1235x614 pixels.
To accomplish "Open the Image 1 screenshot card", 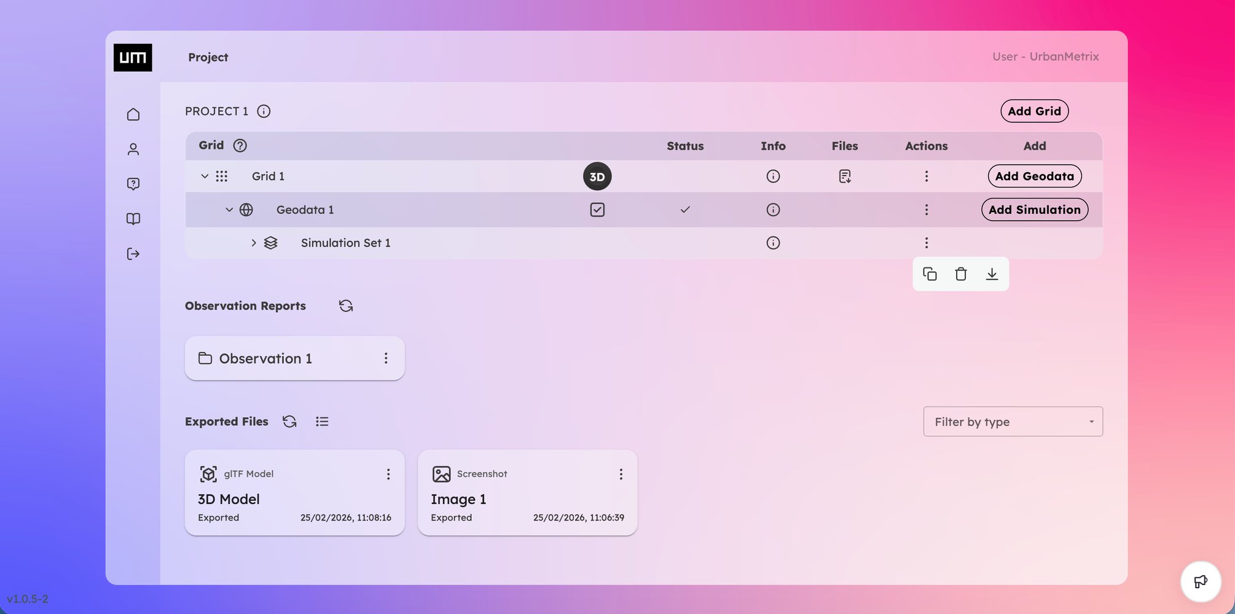I will pos(528,493).
